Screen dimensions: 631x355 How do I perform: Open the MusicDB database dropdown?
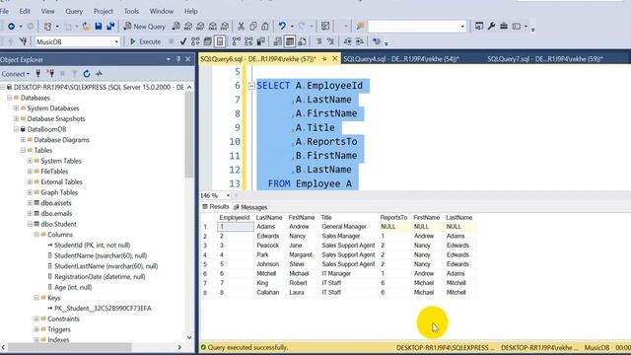pos(116,41)
